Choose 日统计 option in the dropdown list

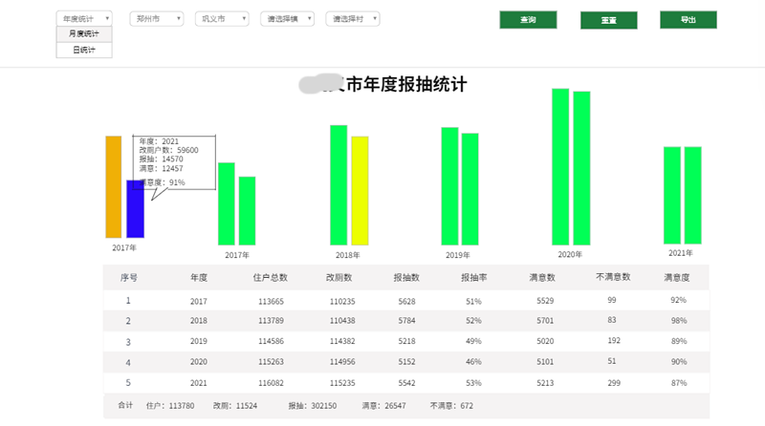[84, 49]
